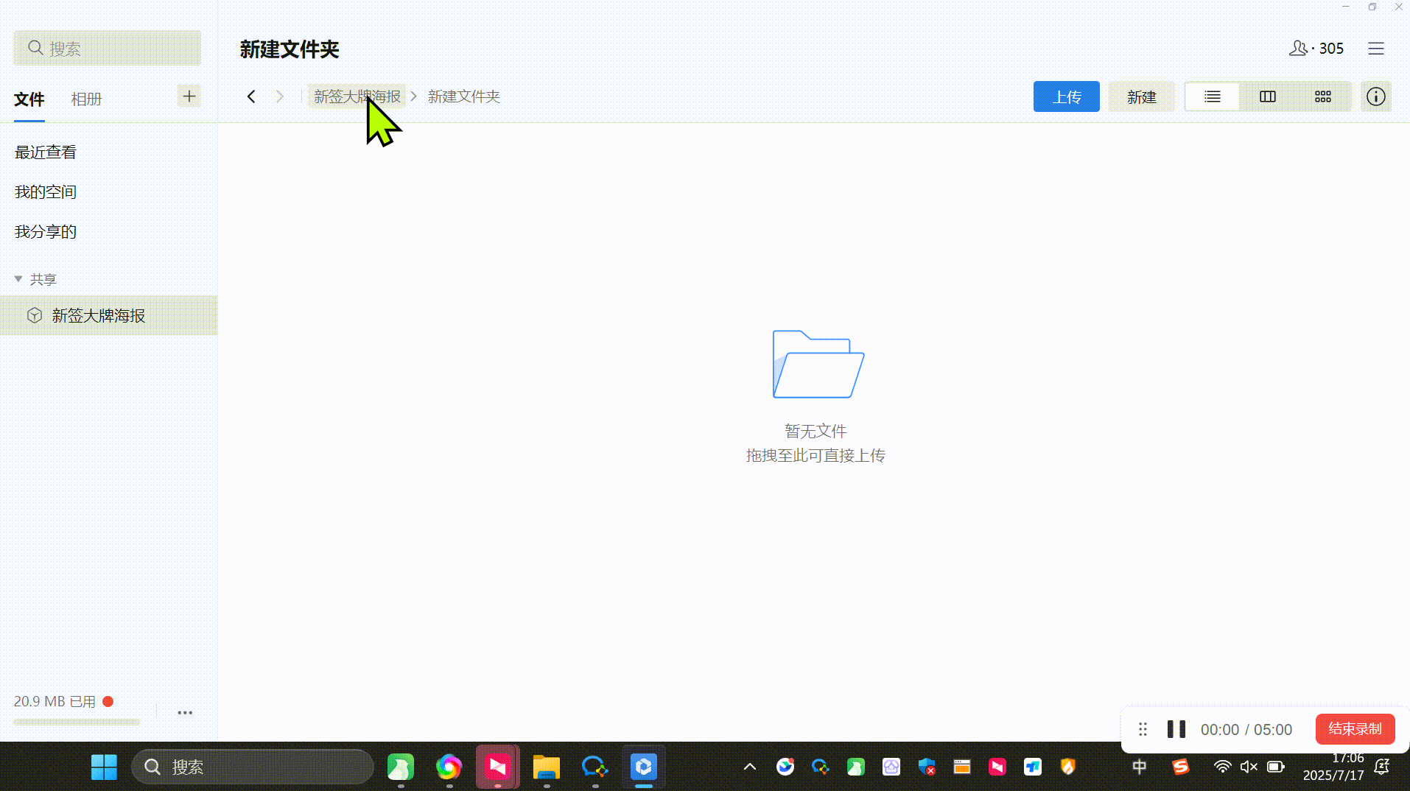The image size is (1410, 791).
Task: Click the empty folder illustration
Action: [817, 364]
